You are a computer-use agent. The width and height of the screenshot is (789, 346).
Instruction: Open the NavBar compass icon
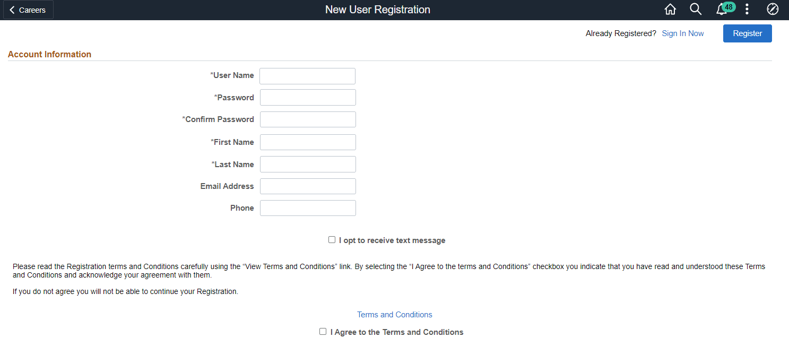[x=773, y=10]
